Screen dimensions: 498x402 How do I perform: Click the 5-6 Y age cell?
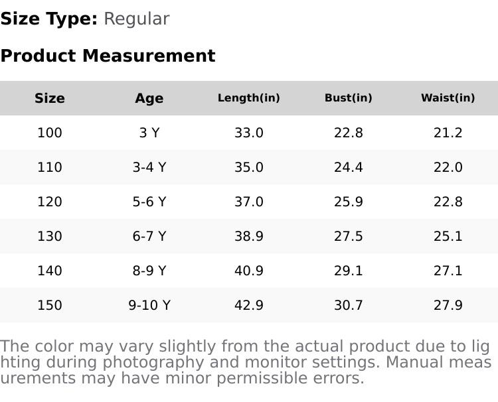(x=149, y=202)
